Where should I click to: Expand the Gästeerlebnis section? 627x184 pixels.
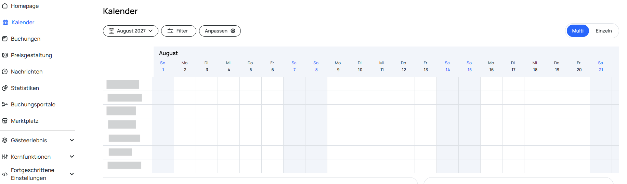pyautogui.click(x=72, y=140)
